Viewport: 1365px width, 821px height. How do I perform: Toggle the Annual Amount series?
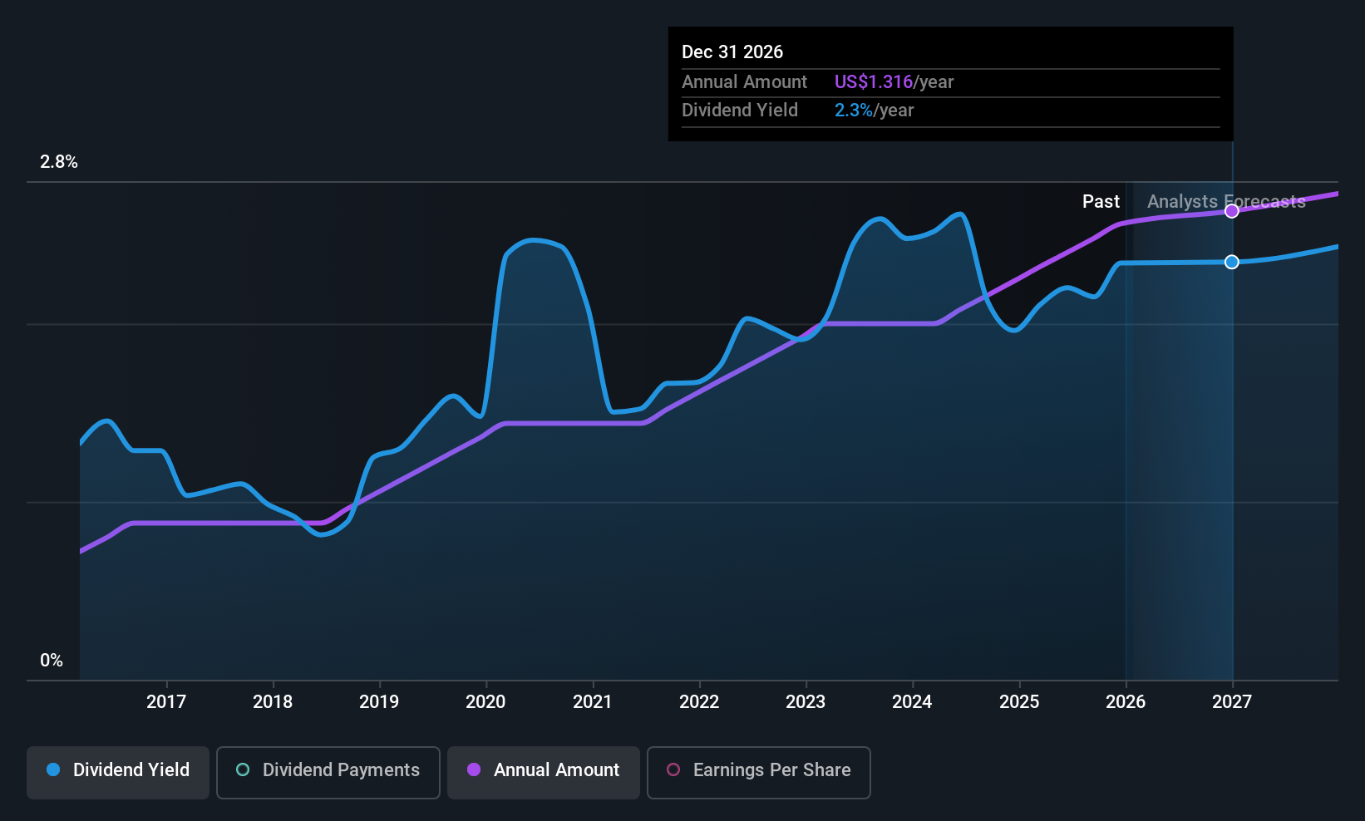(544, 772)
